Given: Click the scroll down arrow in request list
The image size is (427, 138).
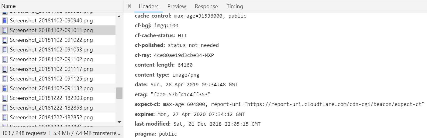Looking at the screenshot, I should pyautogui.click(x=119, y=122).
